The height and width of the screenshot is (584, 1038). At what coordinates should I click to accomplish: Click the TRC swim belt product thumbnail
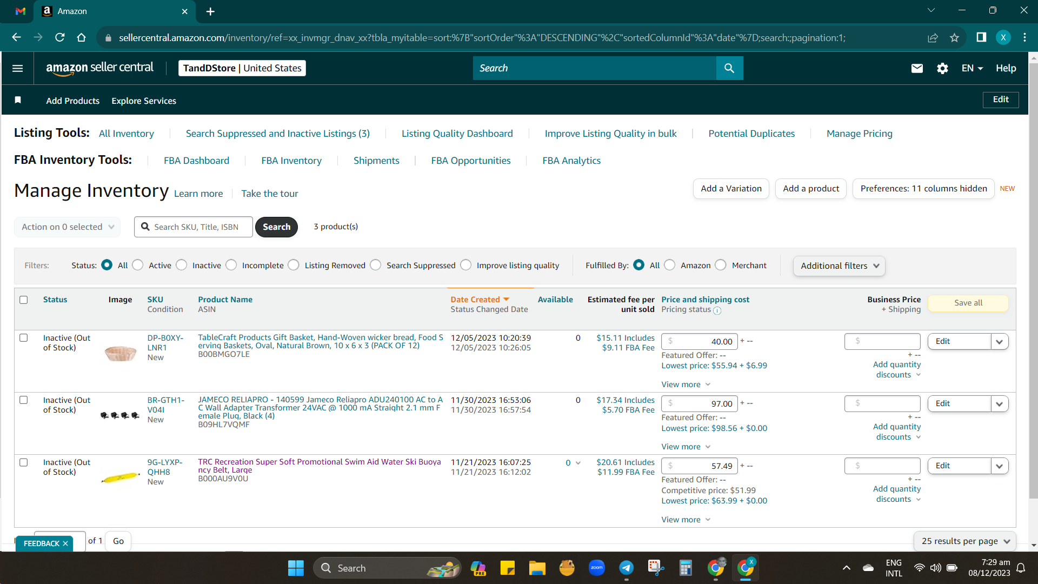(x=121, y=478)
